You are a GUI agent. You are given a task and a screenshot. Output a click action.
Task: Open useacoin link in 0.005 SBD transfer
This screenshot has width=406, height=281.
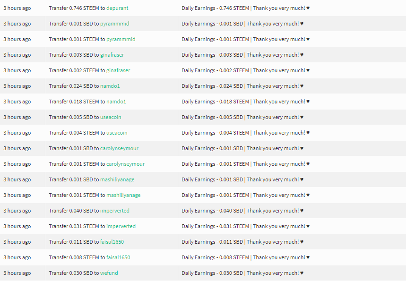111,117
